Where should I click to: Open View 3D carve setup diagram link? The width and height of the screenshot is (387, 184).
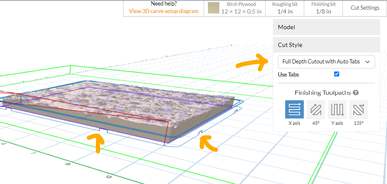coord(164,11)
